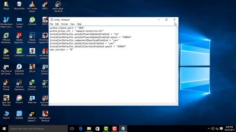Open the Windows Start menu

4,129
